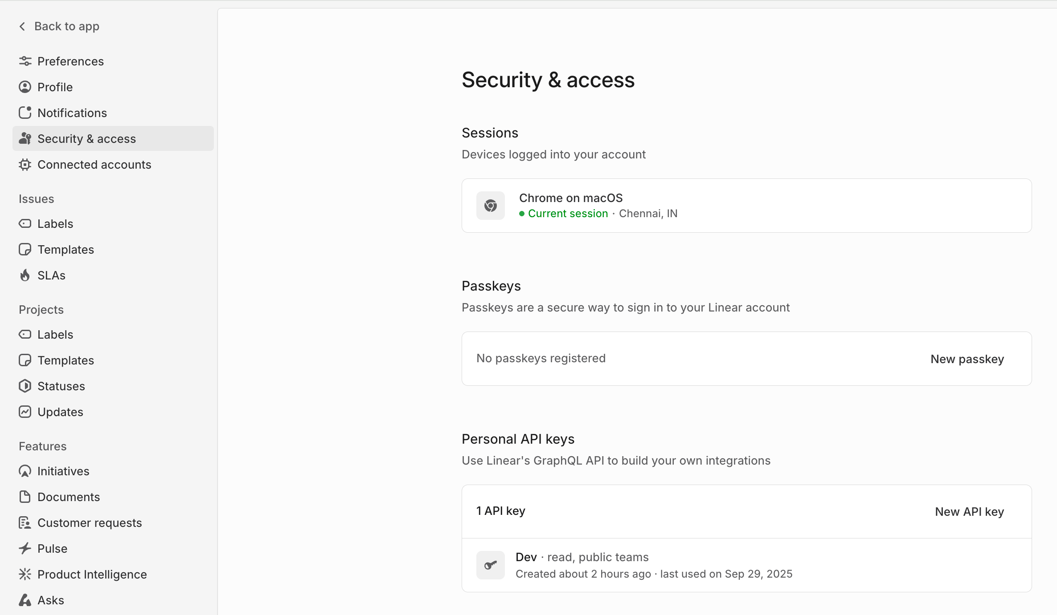
Task: Click the Pulse lightning icon
Action: click(x=25, y=549)
